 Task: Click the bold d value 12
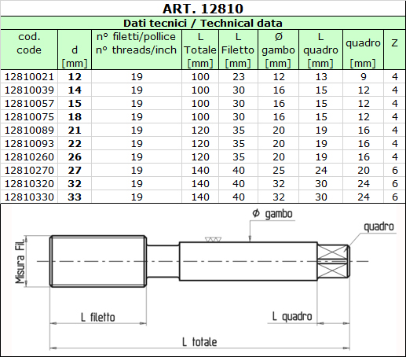(x=75, y=77)
